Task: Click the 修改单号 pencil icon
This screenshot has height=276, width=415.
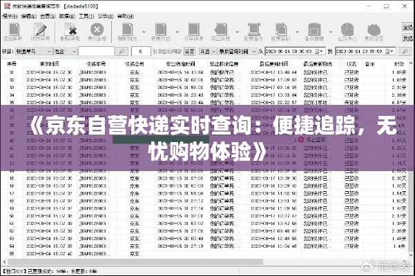Action: click(x=40, y=32)
